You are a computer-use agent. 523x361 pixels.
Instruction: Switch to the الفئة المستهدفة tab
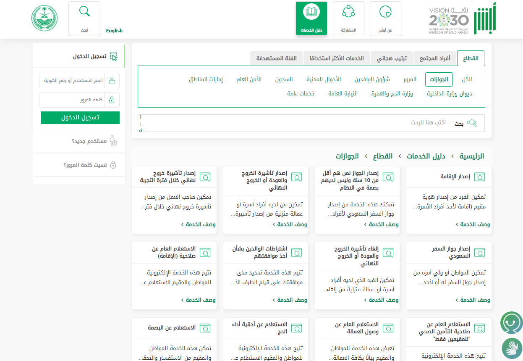coord(276,58)
